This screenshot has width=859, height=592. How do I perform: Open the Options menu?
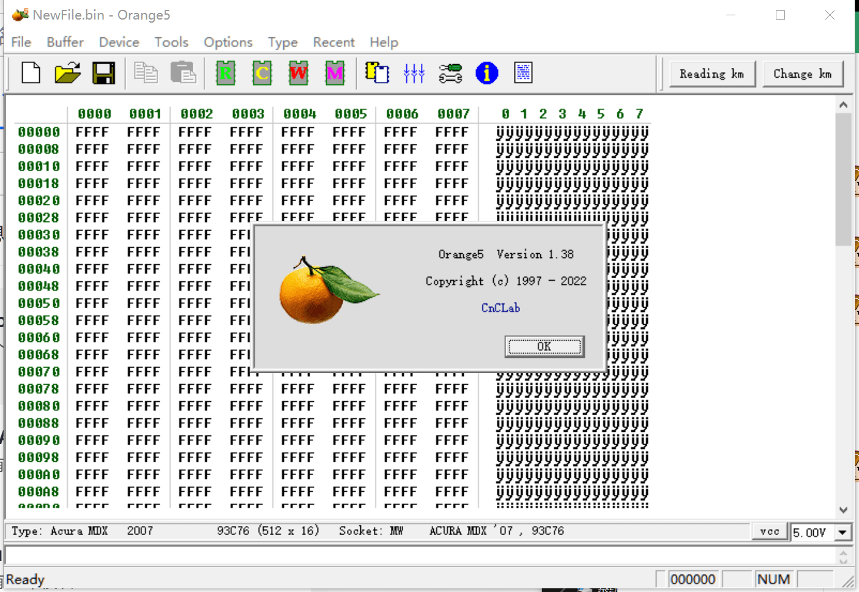click(228, 42)
